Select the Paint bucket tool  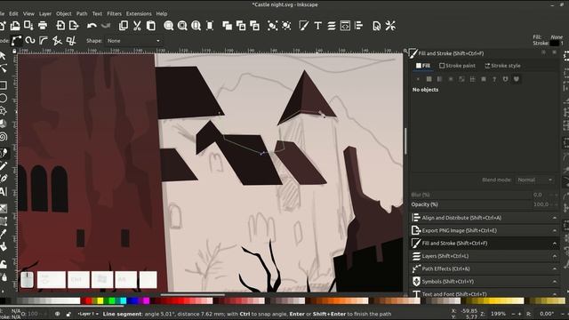pos(4,247)
